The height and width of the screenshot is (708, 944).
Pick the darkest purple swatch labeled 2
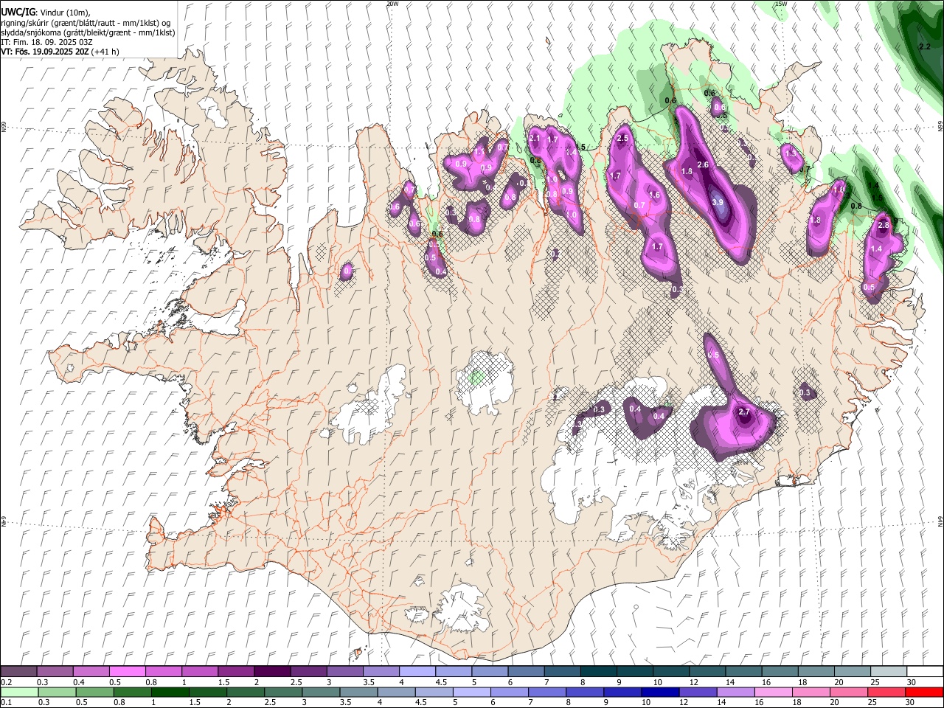click(x=271, y=672)
